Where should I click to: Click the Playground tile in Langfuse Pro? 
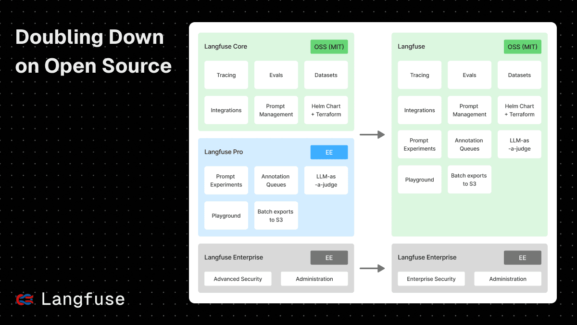point(226,215)
